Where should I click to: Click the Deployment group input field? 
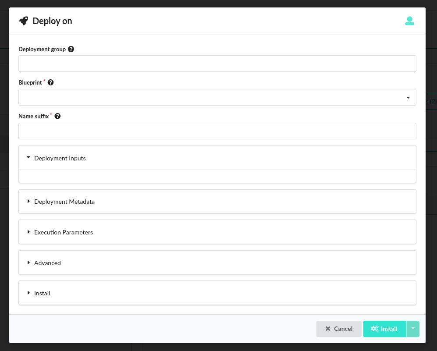217,64
